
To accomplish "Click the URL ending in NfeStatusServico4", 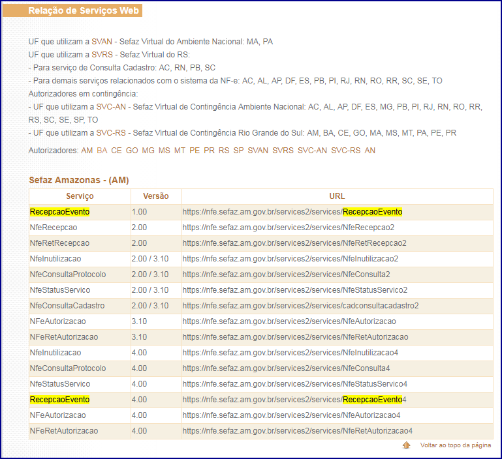I will tap(295, 384).
